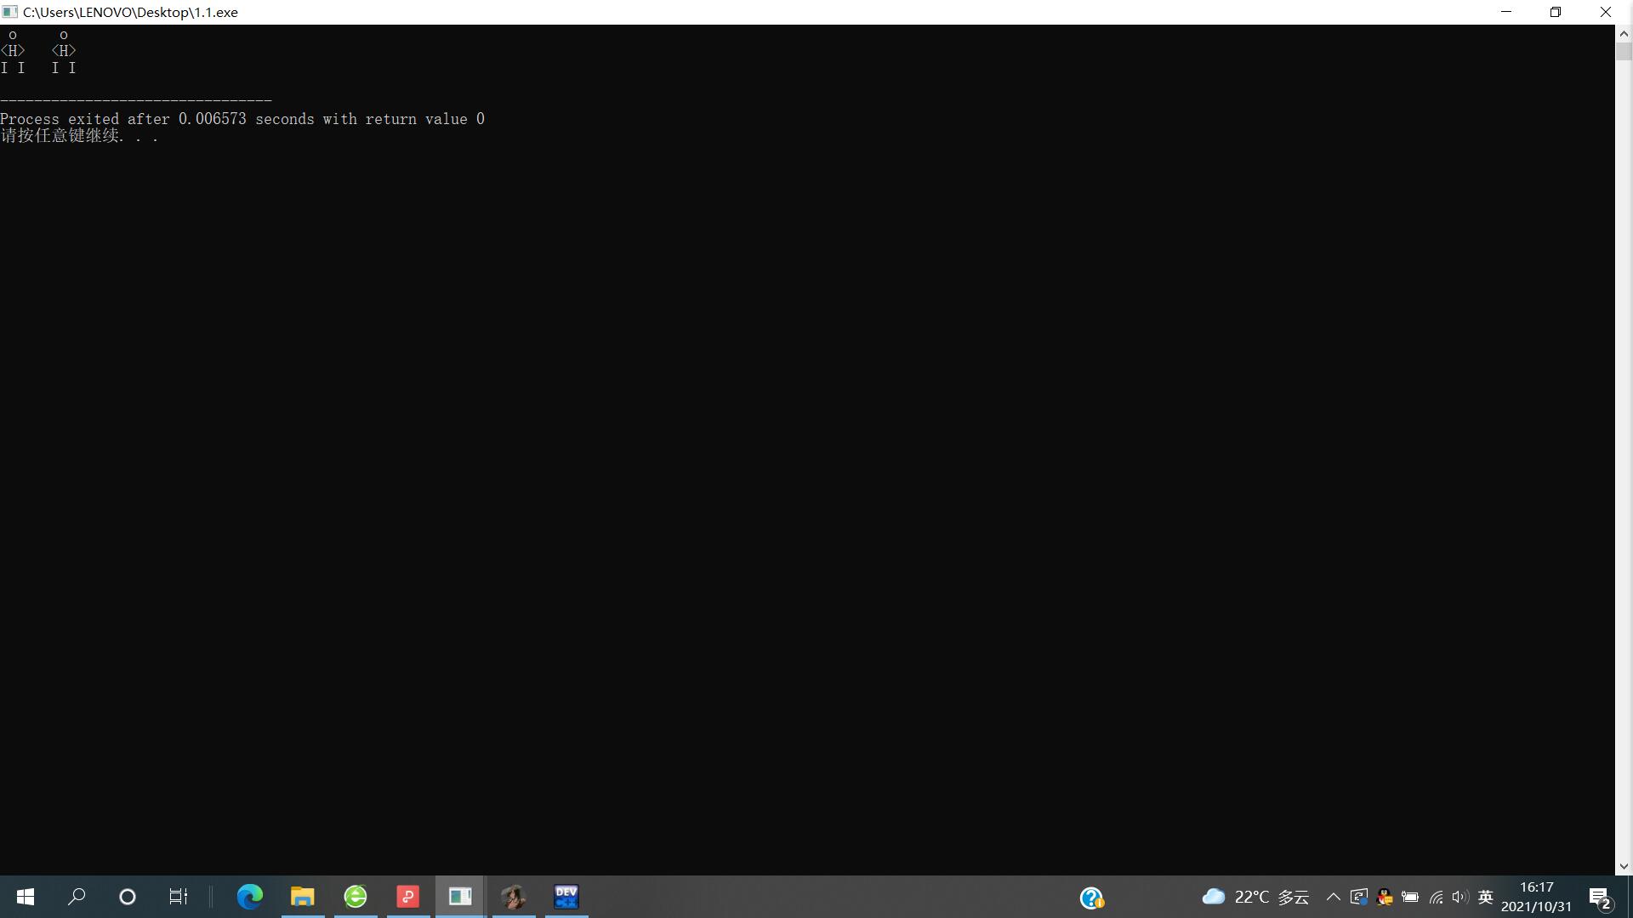Expand hidden system tray icons chevron

click(x=1333, y=898)
